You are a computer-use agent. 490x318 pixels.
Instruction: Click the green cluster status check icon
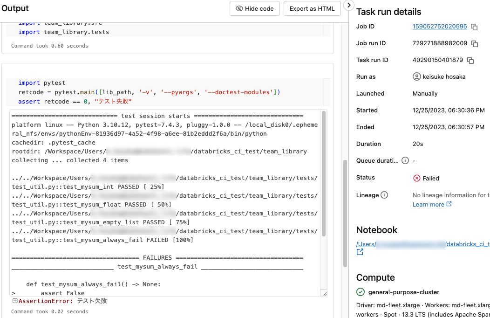(360, 292)
